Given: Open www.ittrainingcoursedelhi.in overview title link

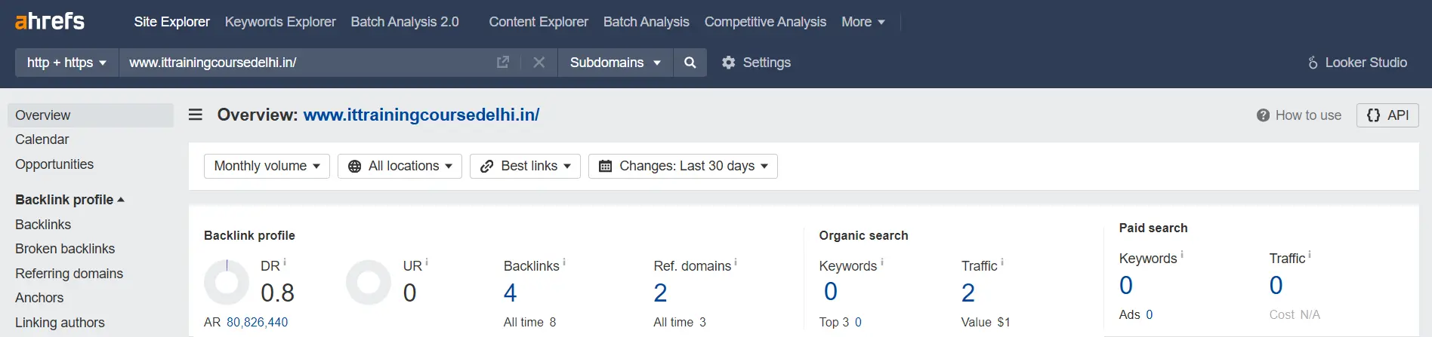Looking at the screenshot, I should click(421, 115).
